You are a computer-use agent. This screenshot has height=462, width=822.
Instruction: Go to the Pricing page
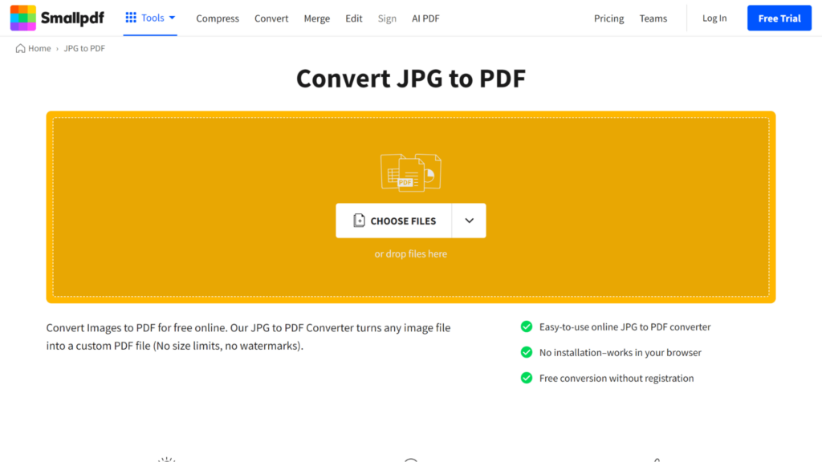[x=608, y=18]
